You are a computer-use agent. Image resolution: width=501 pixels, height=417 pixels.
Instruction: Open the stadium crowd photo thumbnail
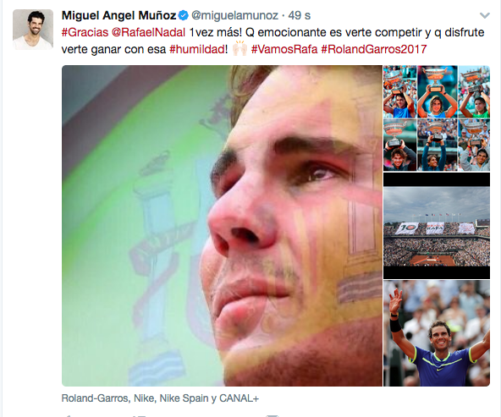click(x=437, y=227)
